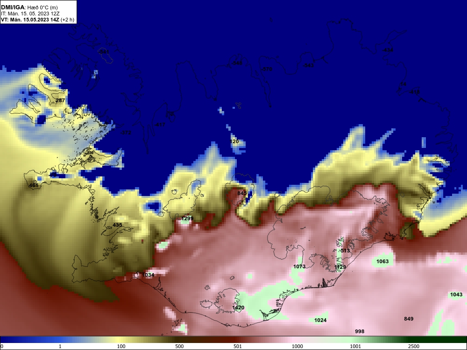Click the DMI/IGA map title text
Screen dimensions: 467x350
(29, 7)
